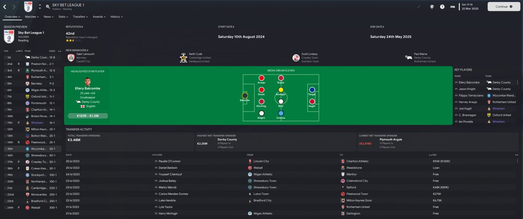Select the radio circle beside 5th Barnsley

[6, 83]
